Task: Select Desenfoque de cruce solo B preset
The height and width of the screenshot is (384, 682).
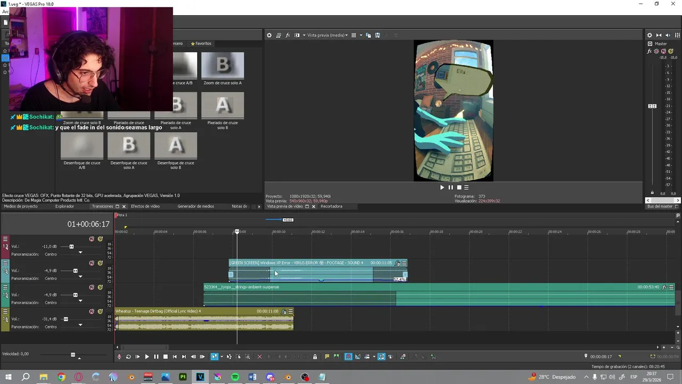Action: click(x=176, y=151)
